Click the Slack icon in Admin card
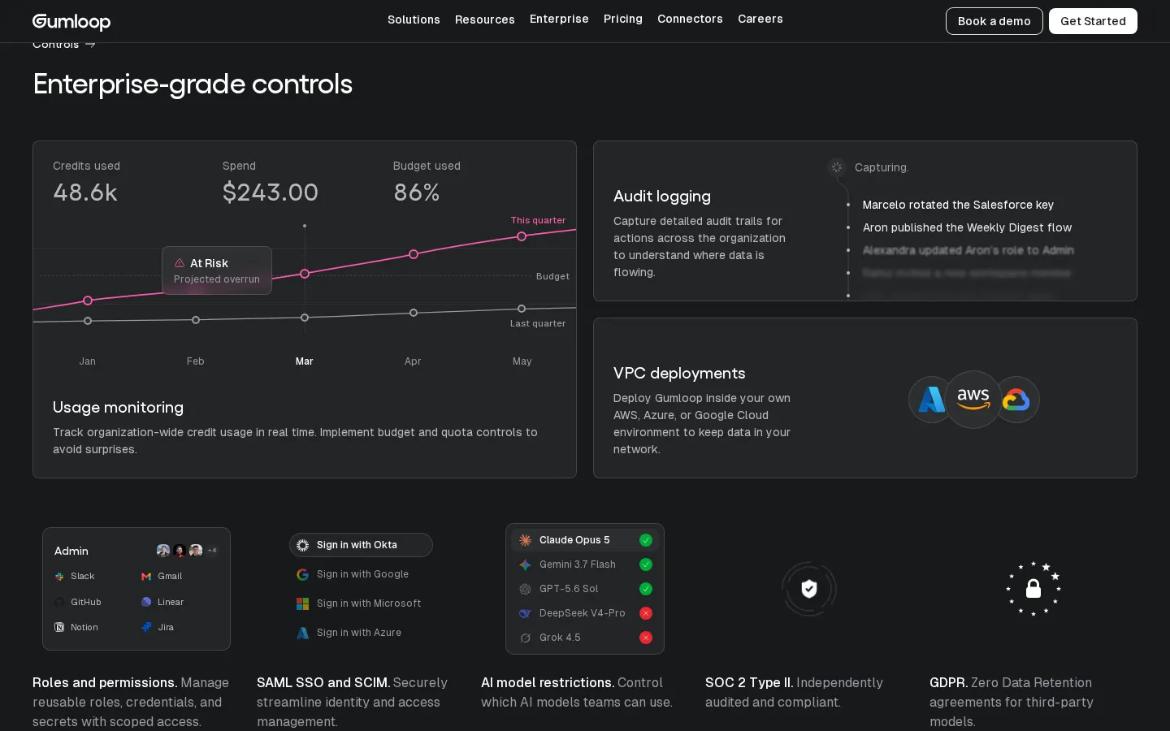 click(x=59, y=577)
